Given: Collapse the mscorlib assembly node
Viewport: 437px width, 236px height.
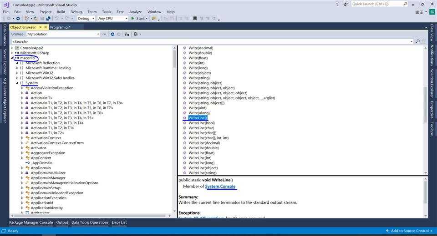Looking at the screenshot, I should [x=12, y=58].
